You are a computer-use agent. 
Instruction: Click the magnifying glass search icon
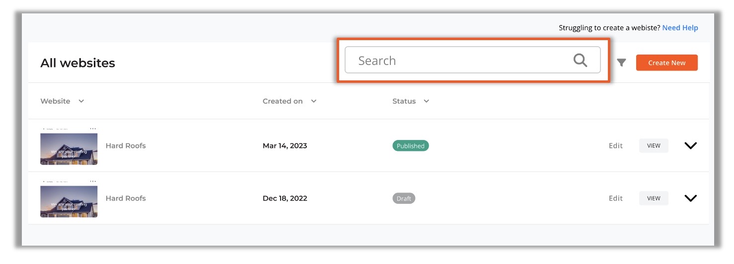[580, 61]
